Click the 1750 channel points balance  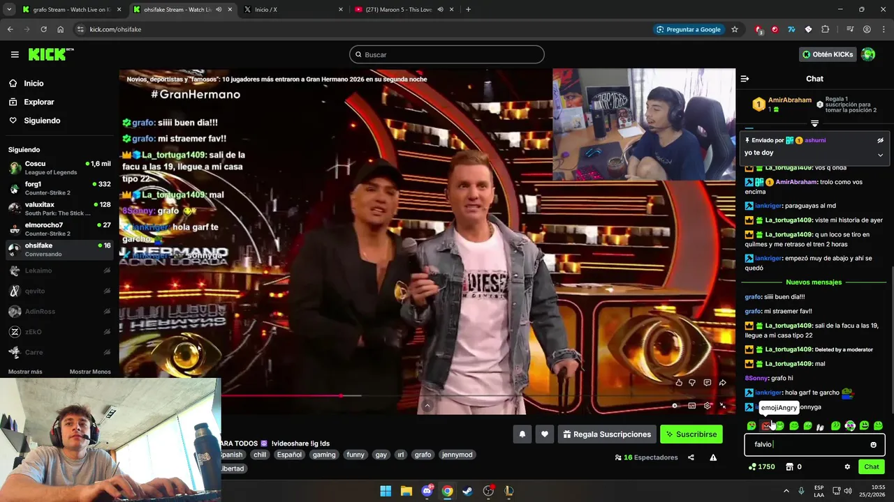[761, 467]
